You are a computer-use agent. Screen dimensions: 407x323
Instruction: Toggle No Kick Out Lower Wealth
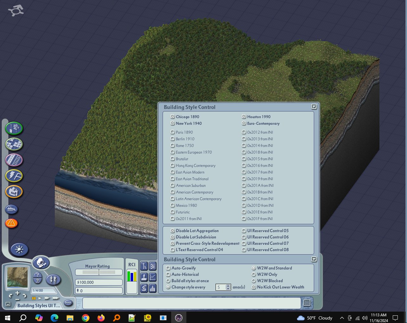pyautogui.click(x=254, y=287)
